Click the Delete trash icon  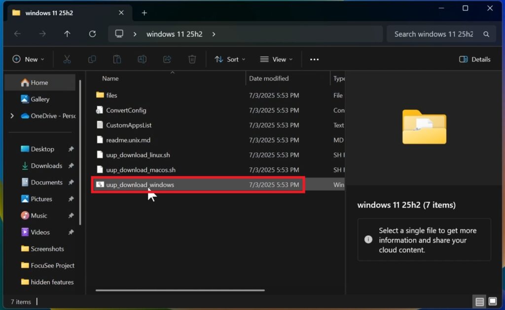(x=192, y=59)
